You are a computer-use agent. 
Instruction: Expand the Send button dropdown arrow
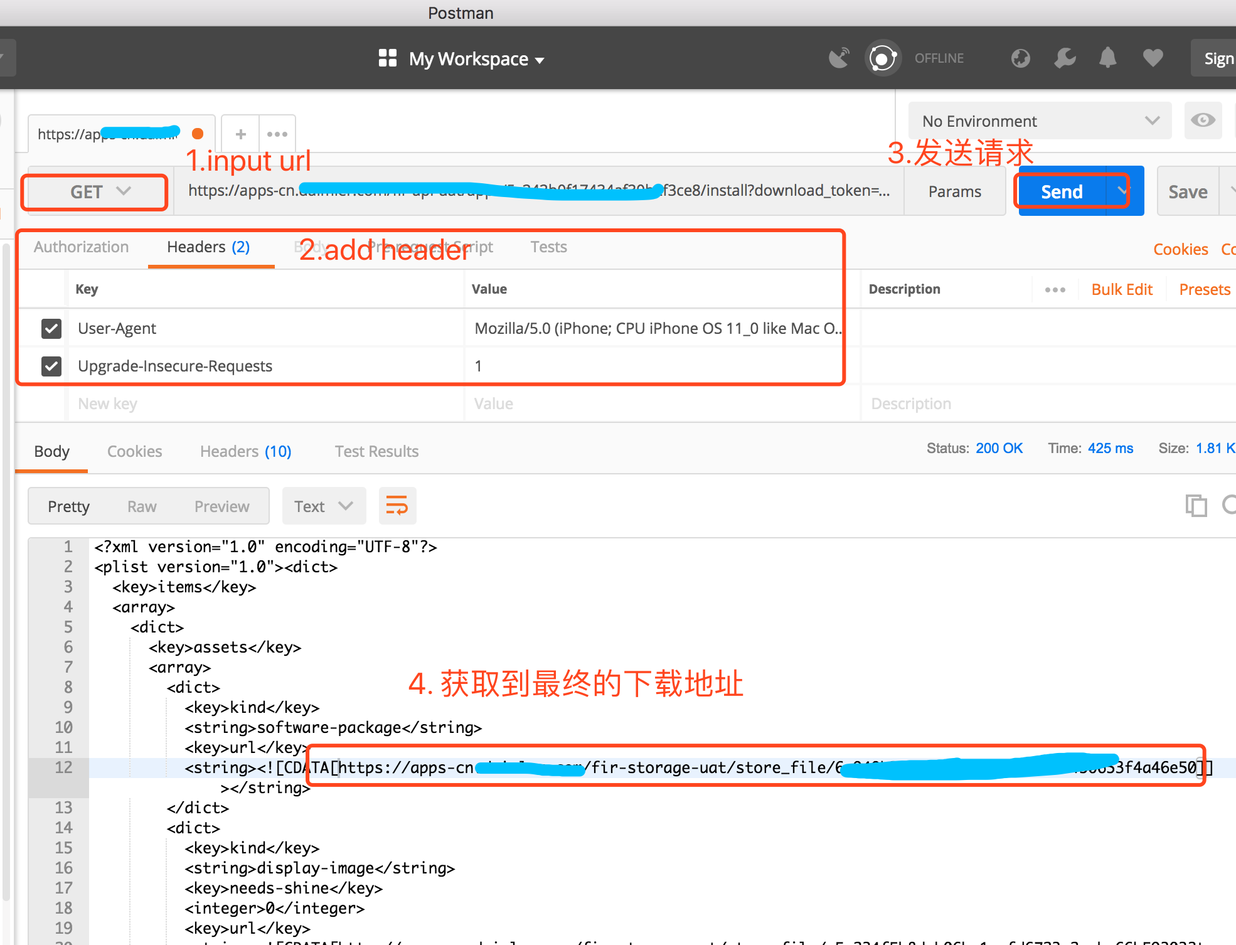[1124, 191]
